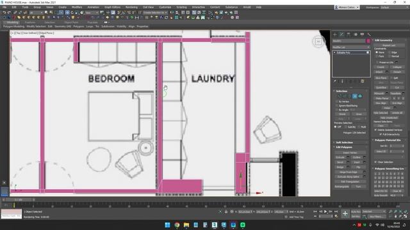
Task: Click the Redo icon in the main toolbar
Action: pyautogui.click(x=9, y=13)
